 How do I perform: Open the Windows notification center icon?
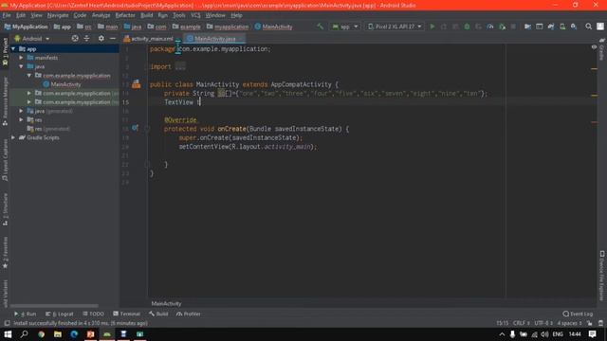click(592, 334)
